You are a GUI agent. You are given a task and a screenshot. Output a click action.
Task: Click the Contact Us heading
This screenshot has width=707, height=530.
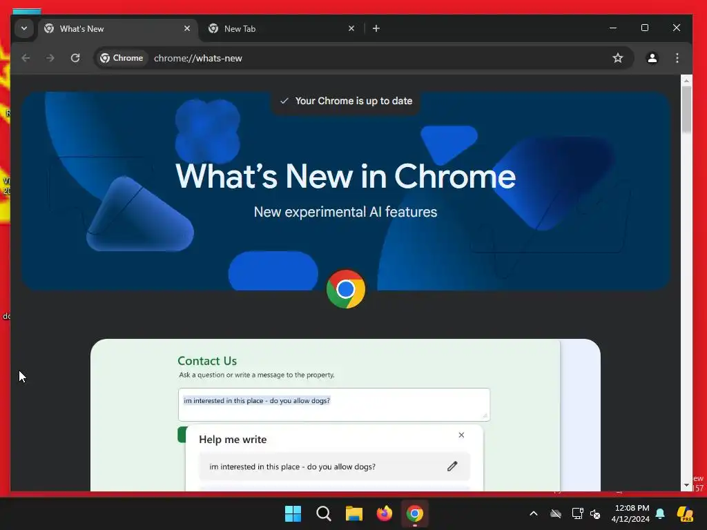pos(207,360)
